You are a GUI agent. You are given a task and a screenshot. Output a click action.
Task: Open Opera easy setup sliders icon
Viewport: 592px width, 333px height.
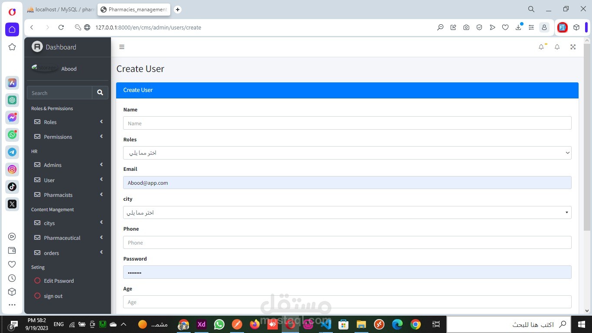tap(531, 27)
